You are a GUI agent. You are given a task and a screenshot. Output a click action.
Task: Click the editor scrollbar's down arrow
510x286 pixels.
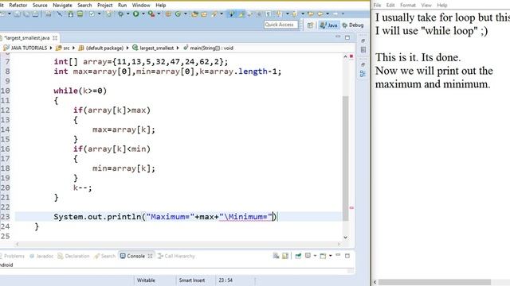click(x=345, y=238)
